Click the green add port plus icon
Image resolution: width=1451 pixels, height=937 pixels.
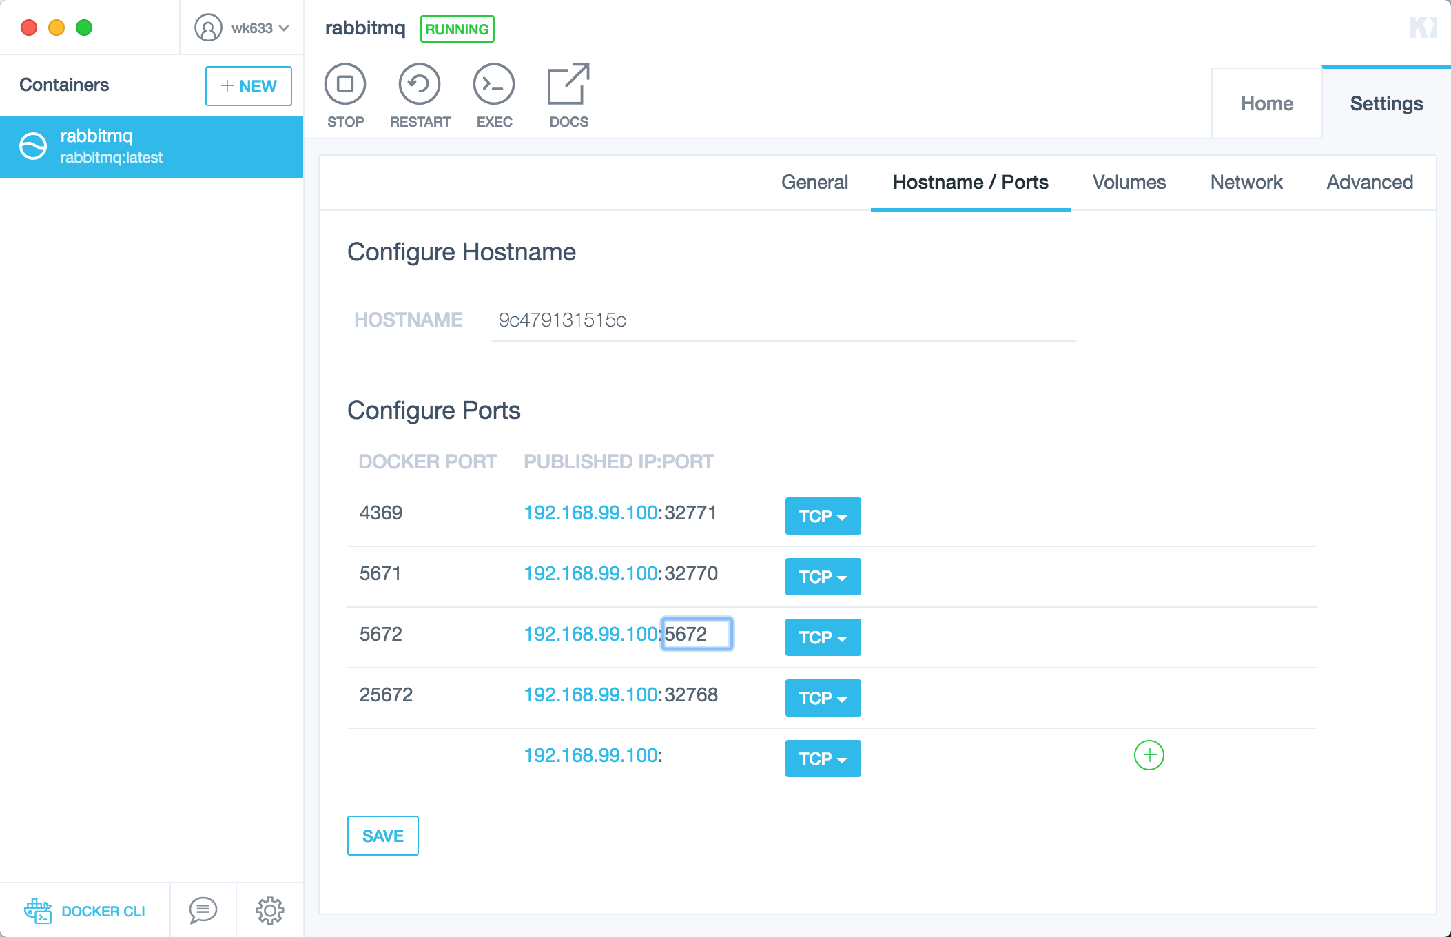tap(1149, 755)
